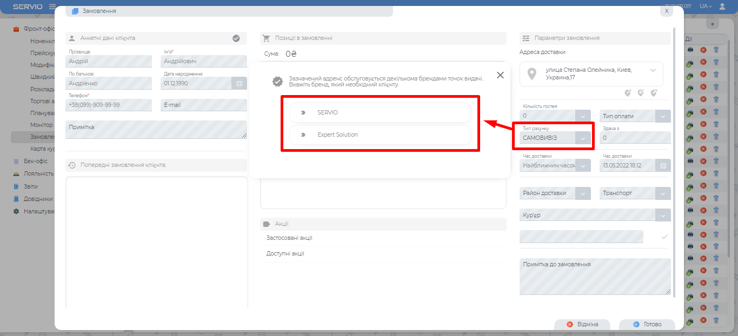
Task: Open the Тип рахунку САМОВИВІЗ dropdown
Action: click(583, 138)
